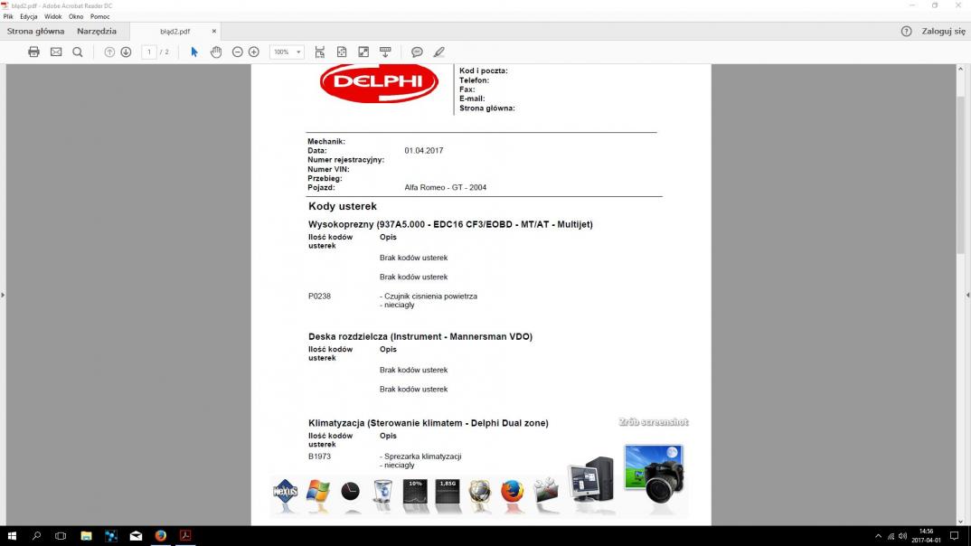
Task: Click the clock dock icon
Action: 351,492
